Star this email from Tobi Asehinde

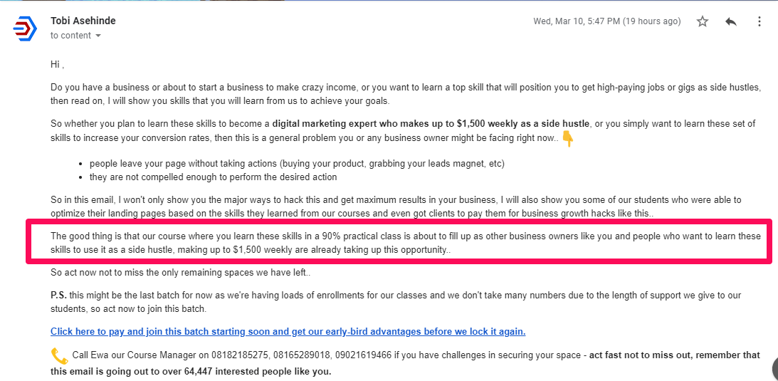click(x=703, y=21)
